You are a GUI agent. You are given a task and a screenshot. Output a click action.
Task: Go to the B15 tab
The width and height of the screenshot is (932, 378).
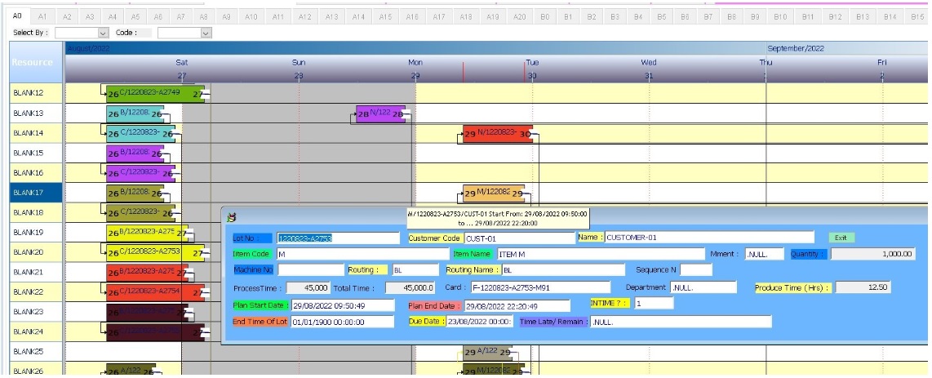[916, 16]
